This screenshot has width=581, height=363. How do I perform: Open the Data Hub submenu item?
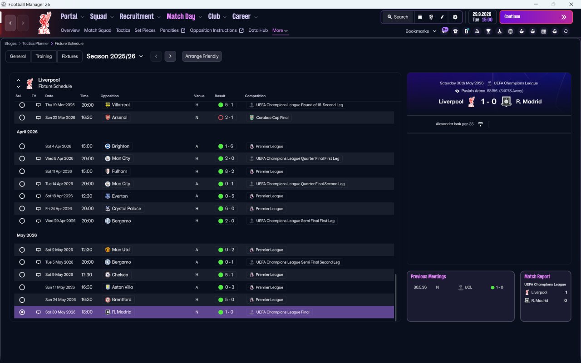[x=258, y=30]
